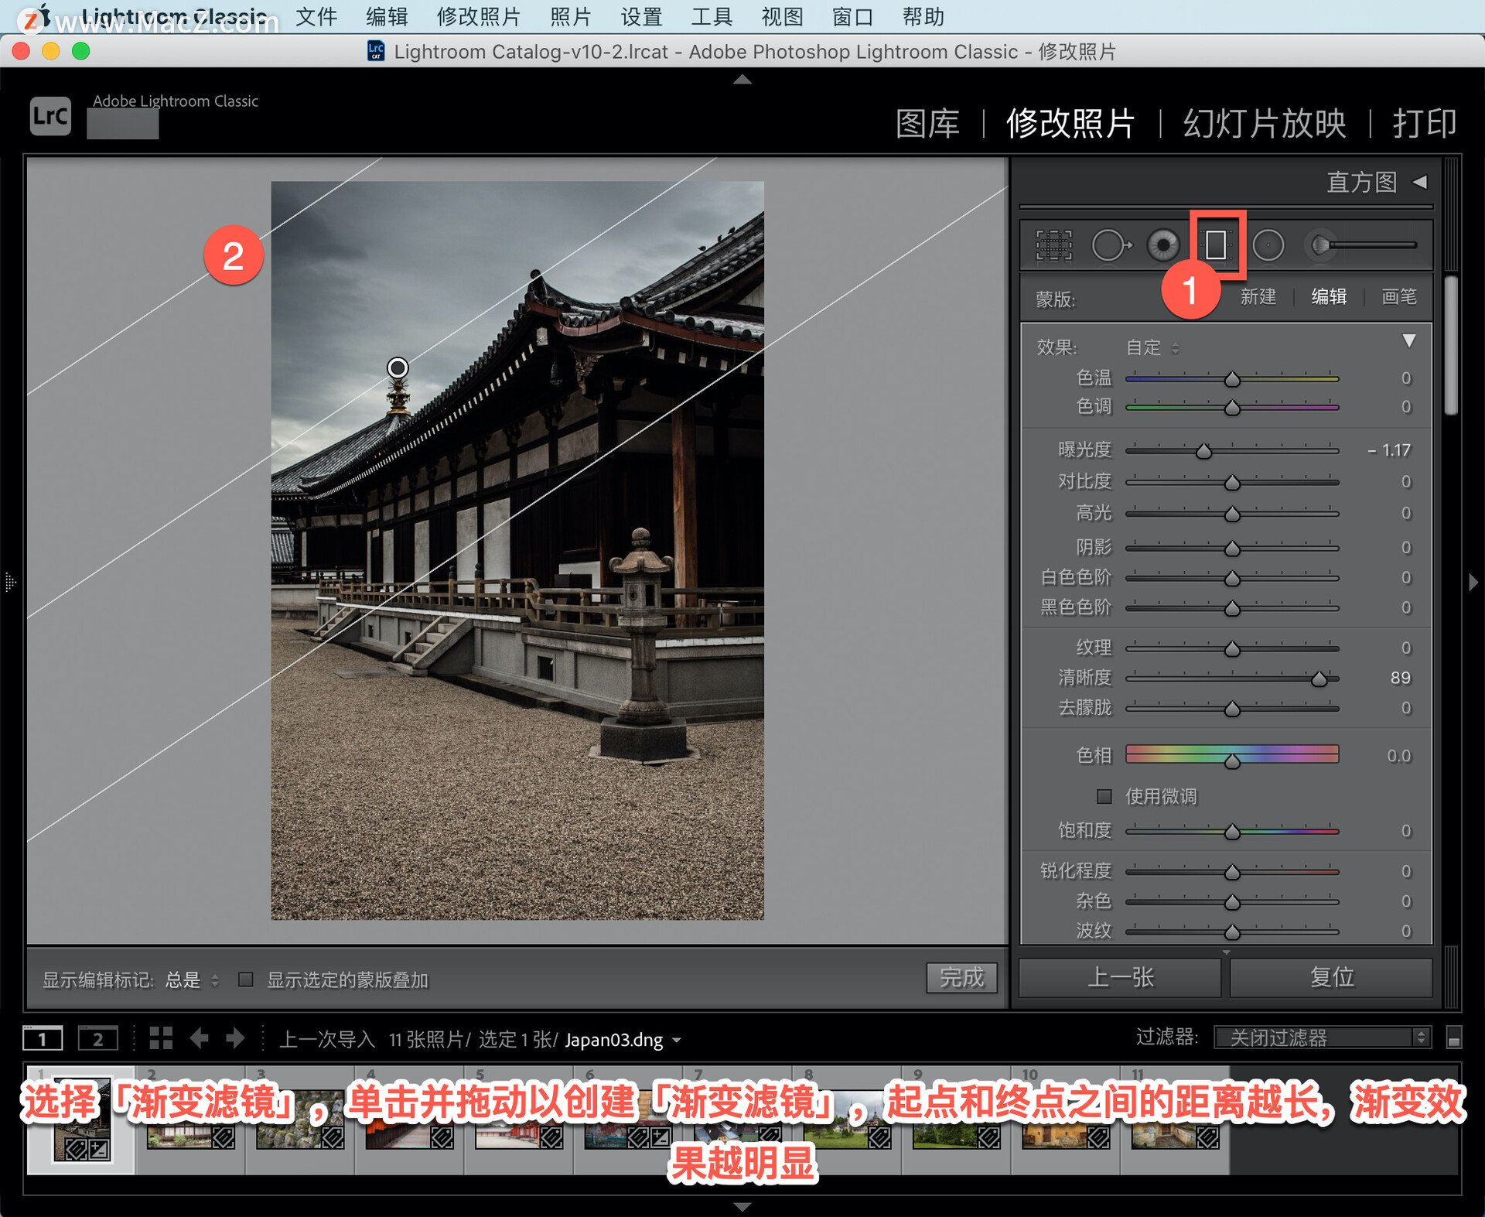The height and width of the screenshot is (1217, 1485).
Task: Click the 清晰度 slider handle
Action: (x=1319, y=679)
